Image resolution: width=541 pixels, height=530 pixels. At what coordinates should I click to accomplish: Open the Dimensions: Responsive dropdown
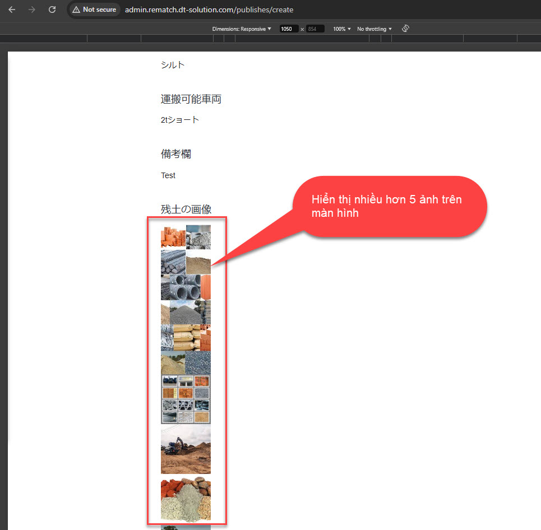tap(241, 29)
